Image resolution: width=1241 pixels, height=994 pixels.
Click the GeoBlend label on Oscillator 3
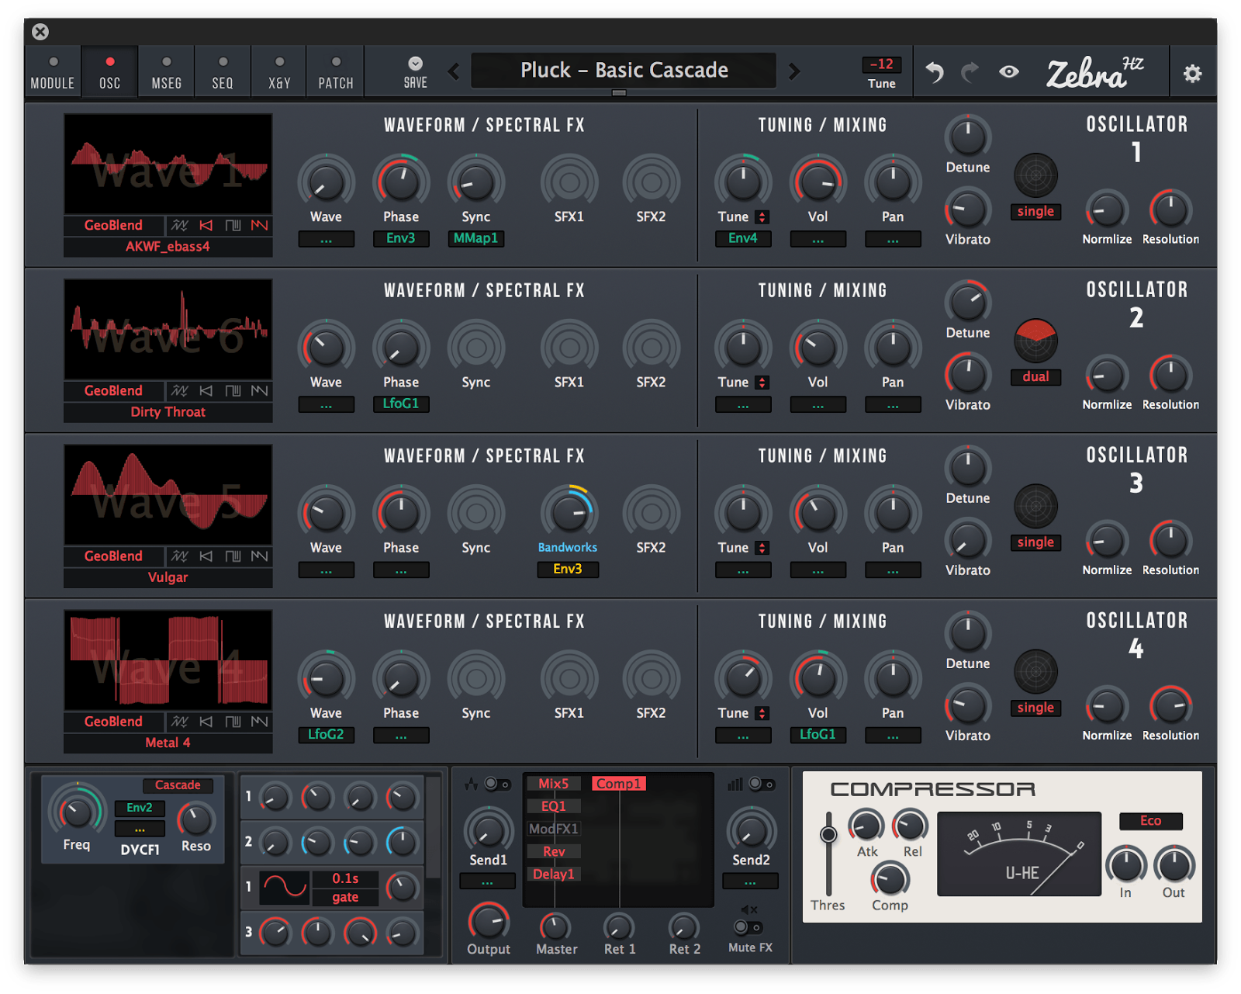pyautogui.click(x=113, y=556)
